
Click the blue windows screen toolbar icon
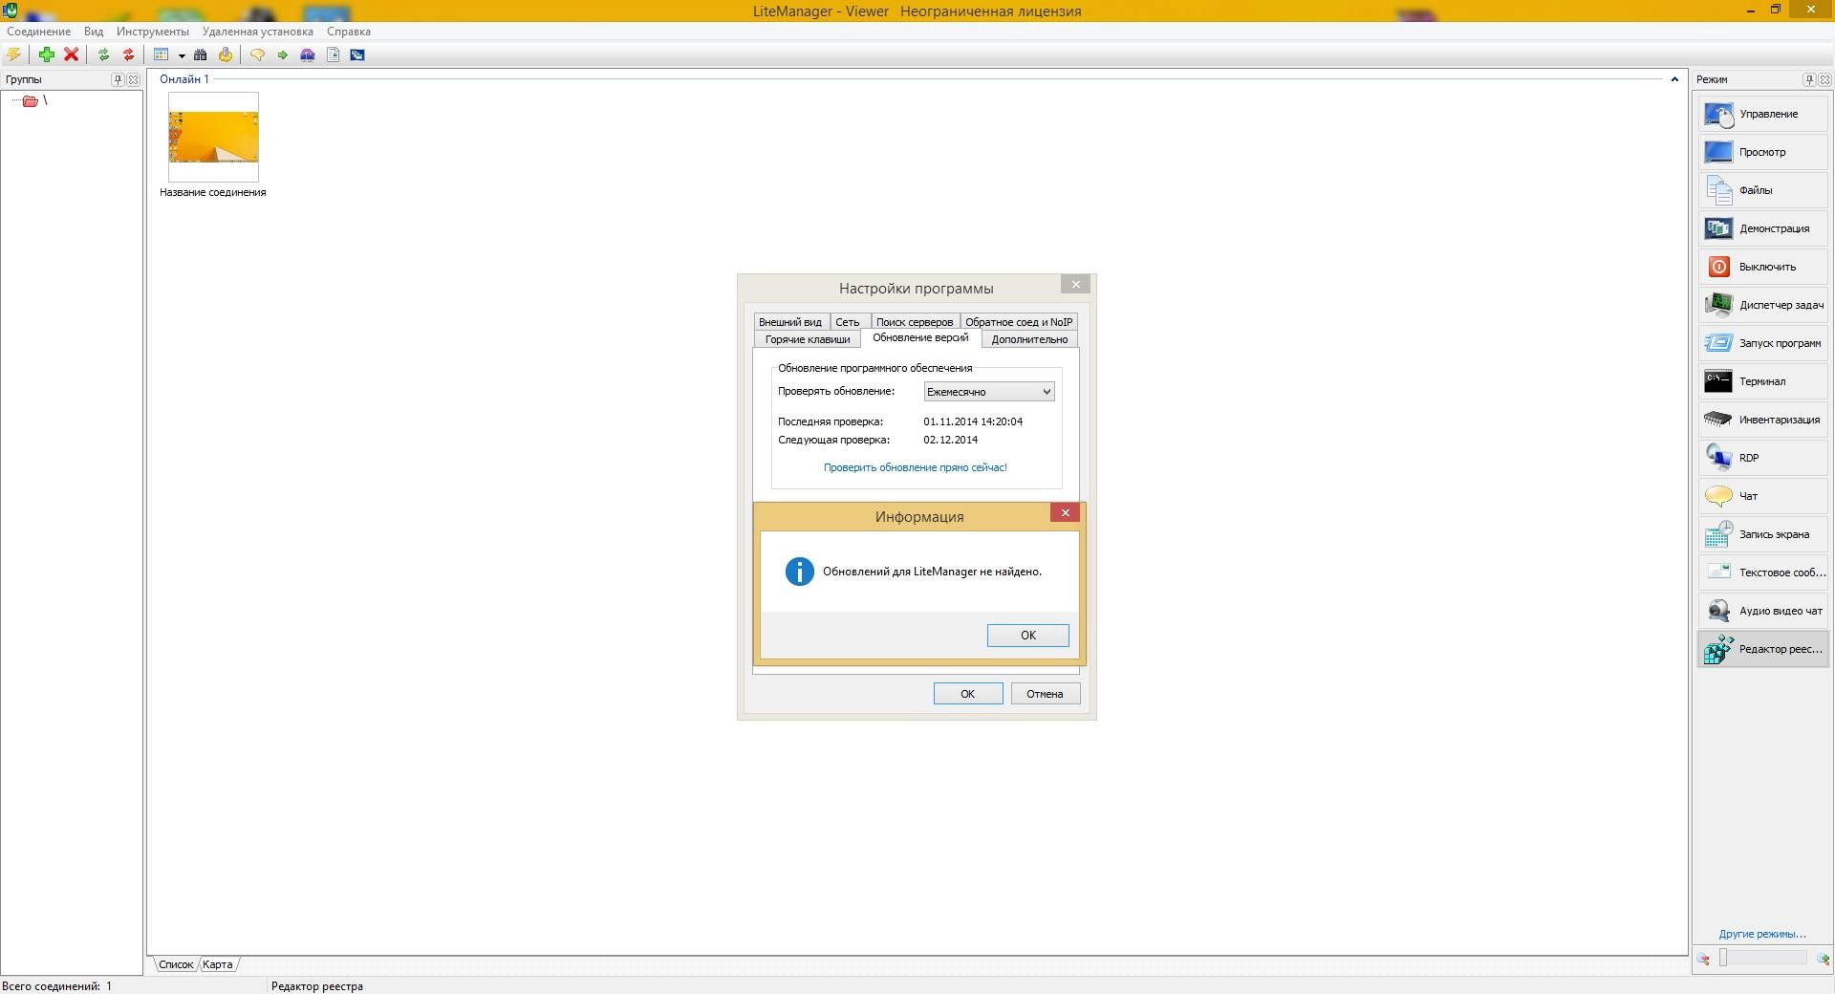(x=357, y=54)
